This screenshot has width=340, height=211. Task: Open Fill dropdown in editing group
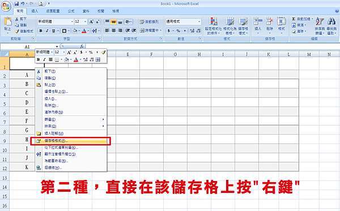click(299, 25)
